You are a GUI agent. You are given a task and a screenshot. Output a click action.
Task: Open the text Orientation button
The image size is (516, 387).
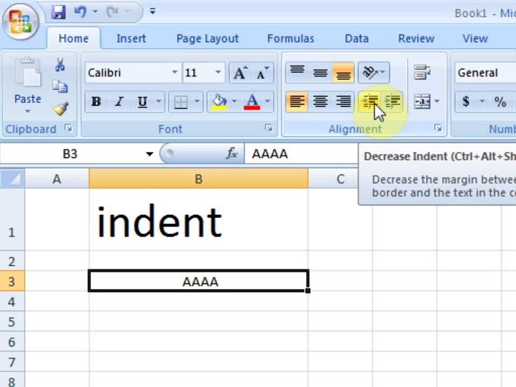pos(374,72)
